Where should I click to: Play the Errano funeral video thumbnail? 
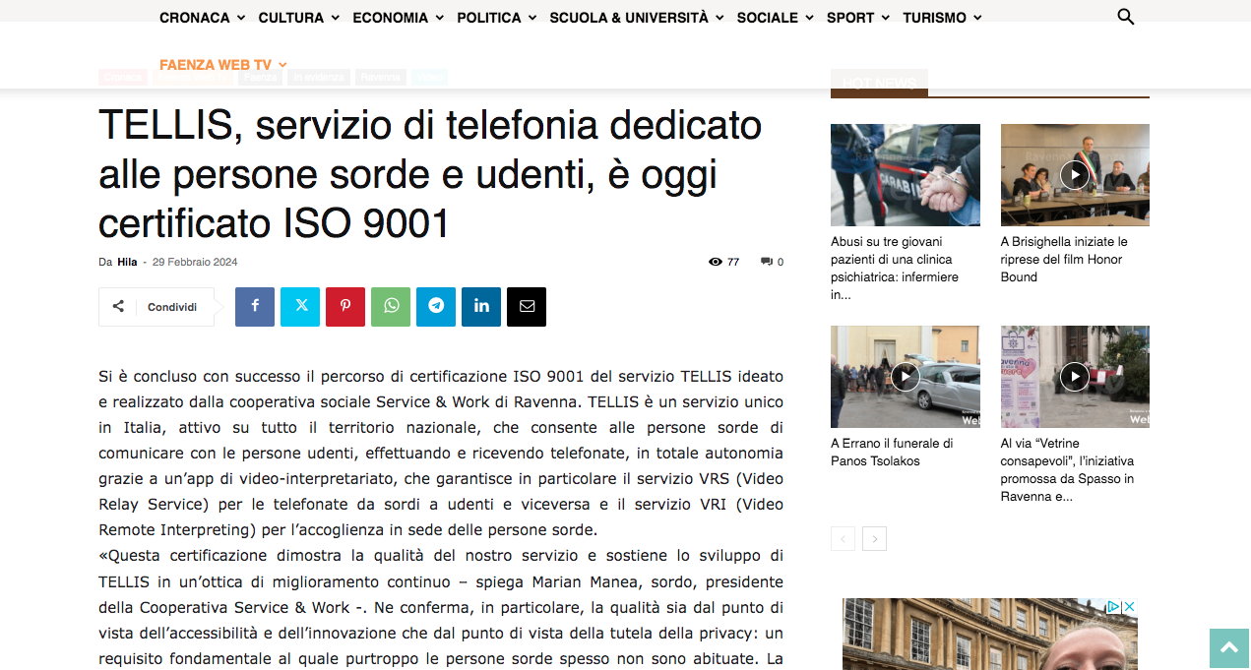pyautogui.click(x=905, y=377)
